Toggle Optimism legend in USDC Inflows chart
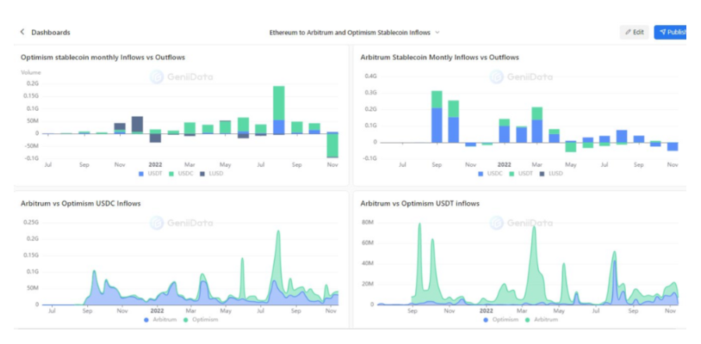This screenshot has height=344, width=701. coord(201,320)
